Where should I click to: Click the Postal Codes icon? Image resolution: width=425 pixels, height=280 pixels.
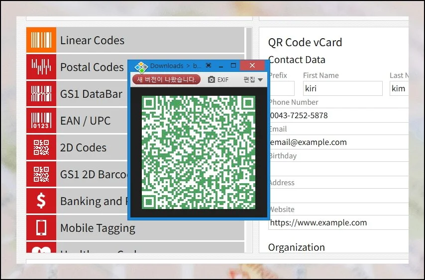click(x=41, y=67)
